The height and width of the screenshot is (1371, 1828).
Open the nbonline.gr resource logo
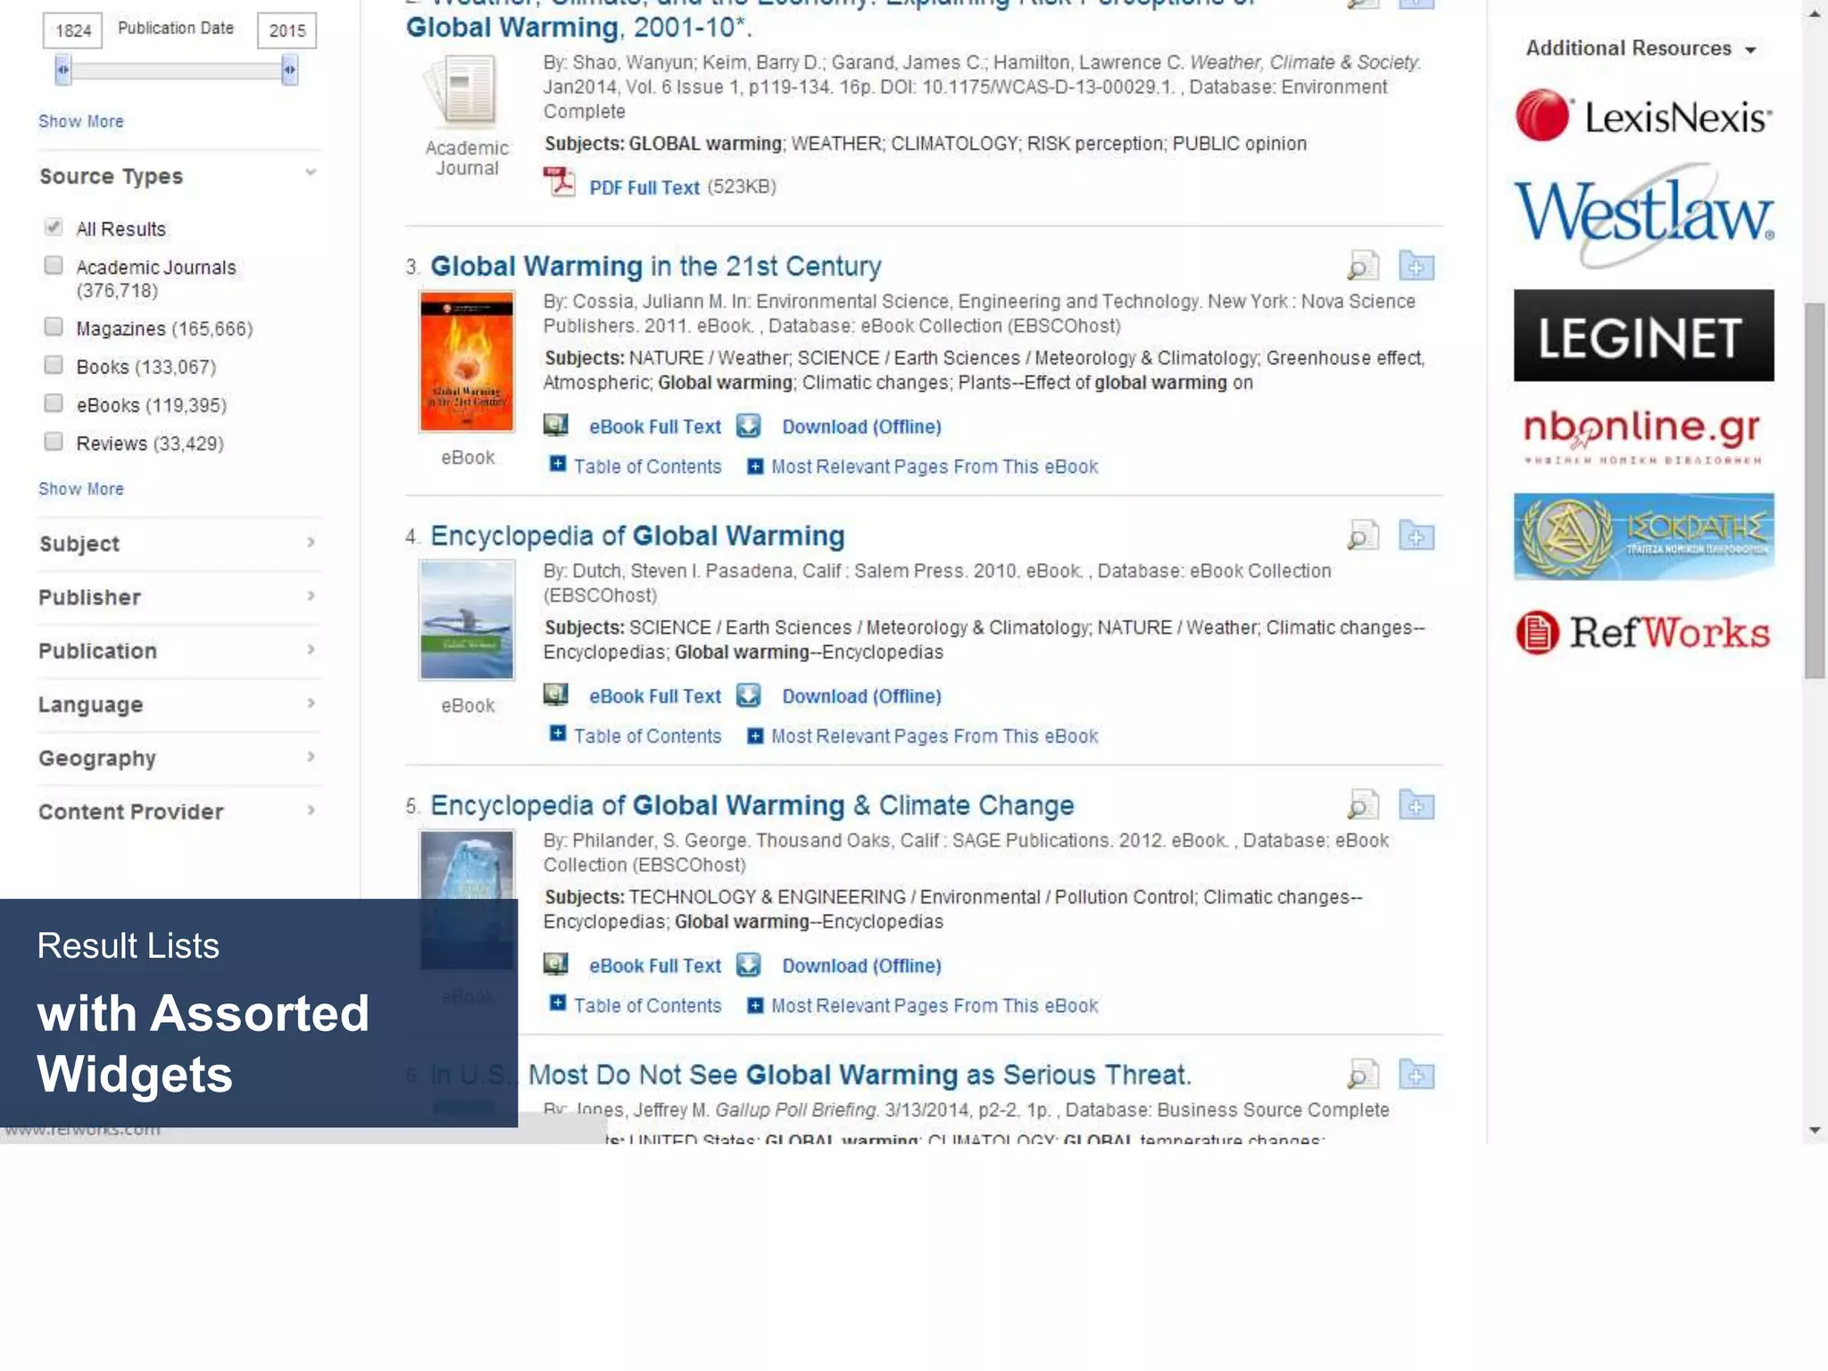(x=1643, y=437)
